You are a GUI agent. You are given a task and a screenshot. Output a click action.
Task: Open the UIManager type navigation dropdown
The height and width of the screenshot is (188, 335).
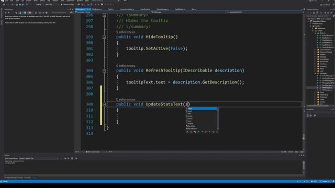pos(189,12)
